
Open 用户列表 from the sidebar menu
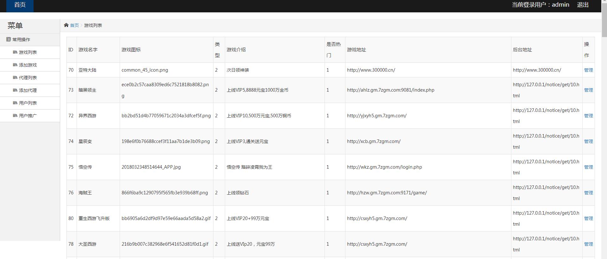pyautogui.click(x=28, y=103)
